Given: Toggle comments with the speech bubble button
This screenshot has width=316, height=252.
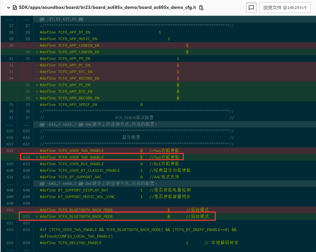Looking at the screenshot, I should click(251, 8).
